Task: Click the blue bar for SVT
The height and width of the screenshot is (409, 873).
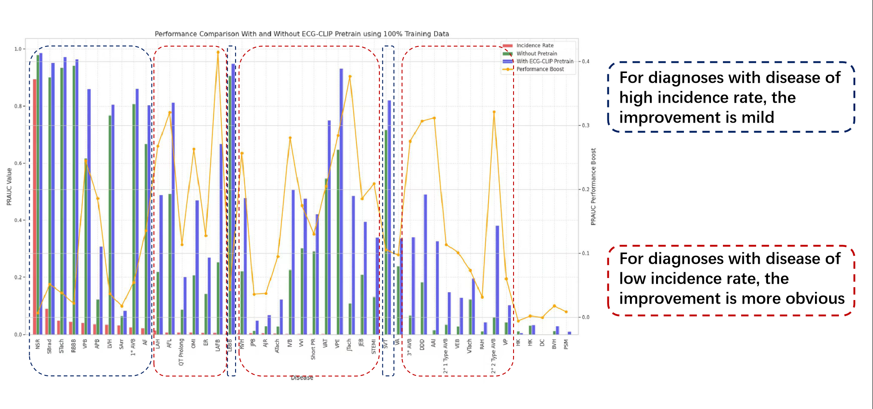Action: (x=389, y=217)
